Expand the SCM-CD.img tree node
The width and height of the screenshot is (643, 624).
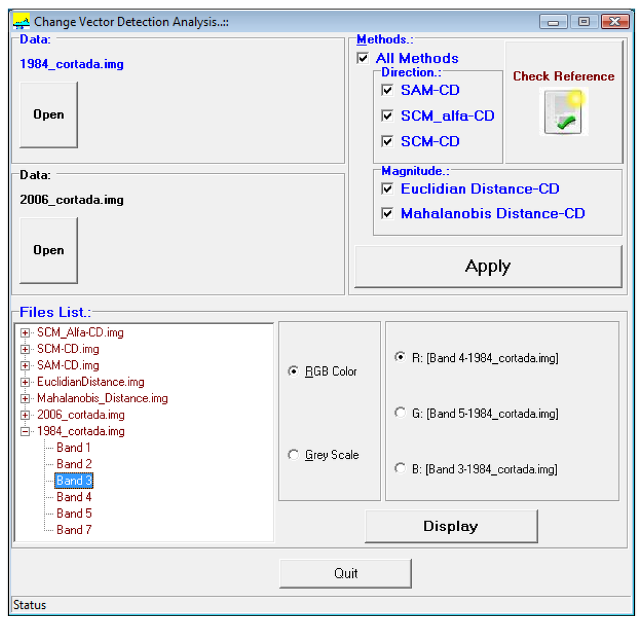point(25,349)
